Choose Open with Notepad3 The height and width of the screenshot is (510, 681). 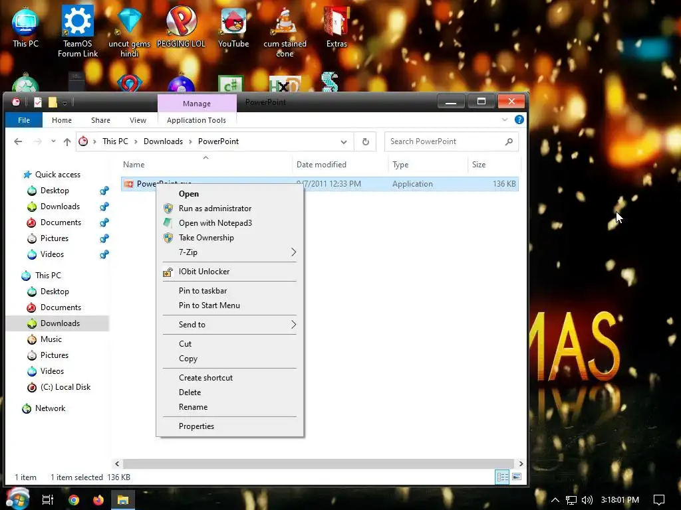click(229, 223)
